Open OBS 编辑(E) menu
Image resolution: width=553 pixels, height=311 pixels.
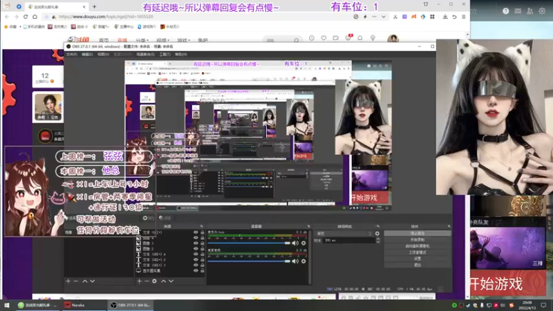pyautogui.click(x=87, y=55)
